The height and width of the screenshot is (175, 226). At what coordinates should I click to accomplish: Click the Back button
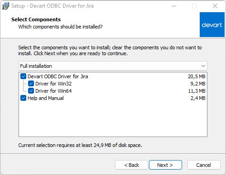click(x=131, y=165)
